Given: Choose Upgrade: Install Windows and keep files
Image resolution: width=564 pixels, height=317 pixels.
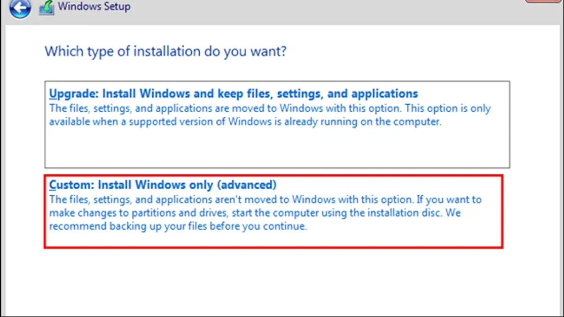Looking at the screenshot, I should pyautogui.click(x=277, y=124).
